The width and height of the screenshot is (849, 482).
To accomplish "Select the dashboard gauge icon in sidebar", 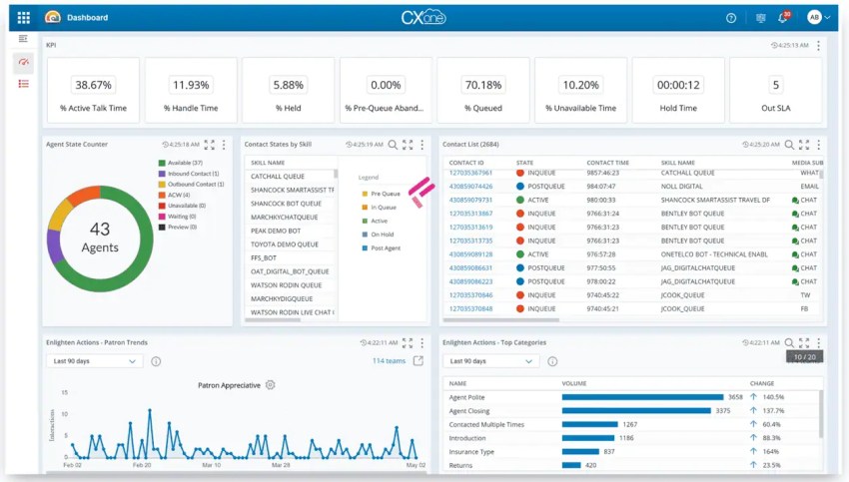I will (x=24, y=62).
